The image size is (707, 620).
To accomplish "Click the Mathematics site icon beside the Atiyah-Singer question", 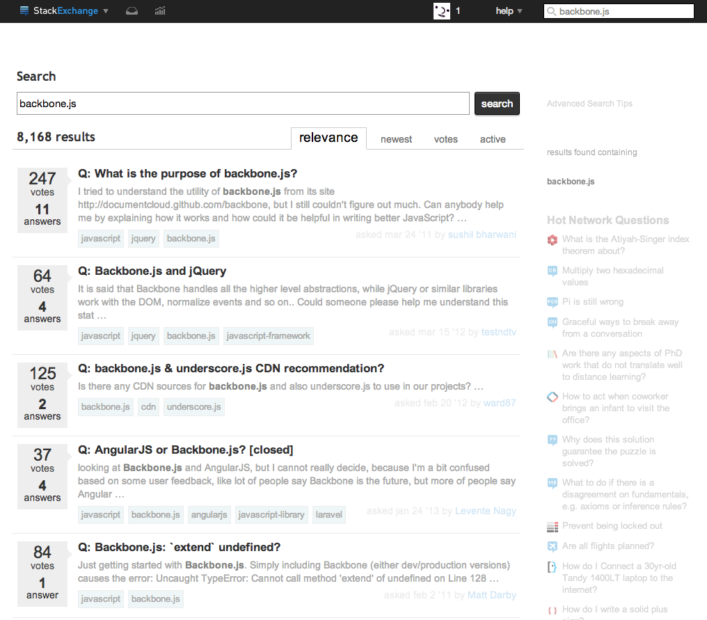I will click(x=553, y=239).
